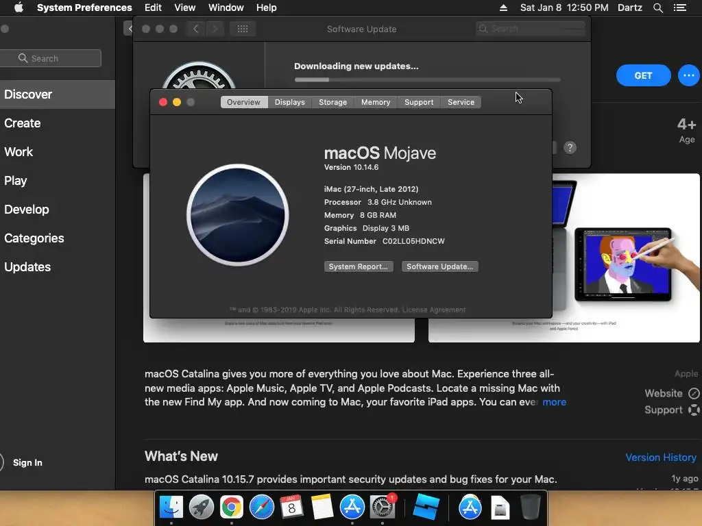Switch to the Storage tab
Screen dimensions: 702x526
tap(332, 102)
